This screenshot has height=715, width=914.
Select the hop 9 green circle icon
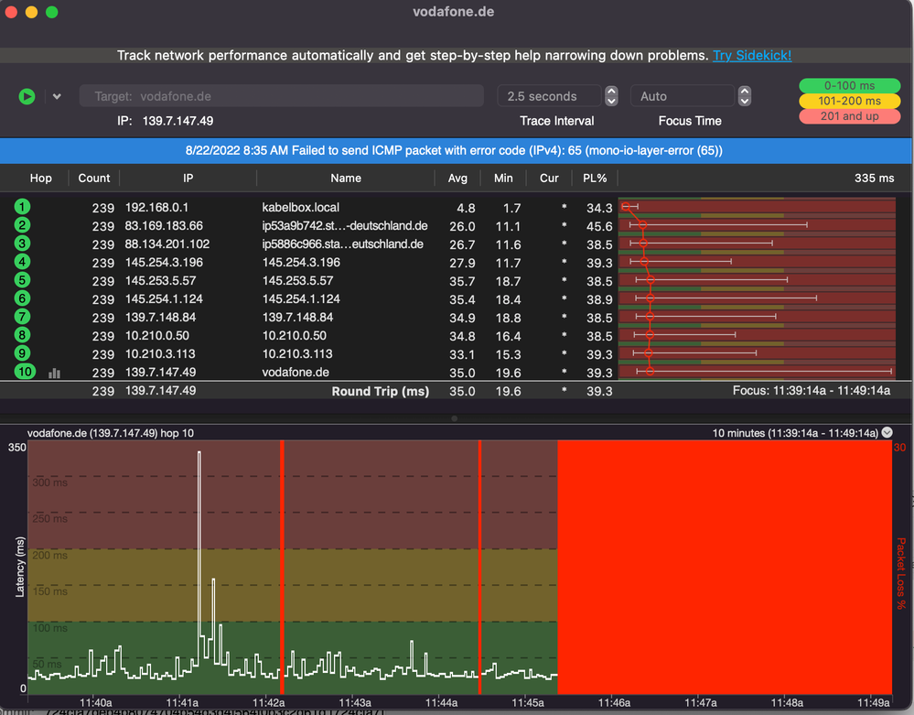click(22, 353)
